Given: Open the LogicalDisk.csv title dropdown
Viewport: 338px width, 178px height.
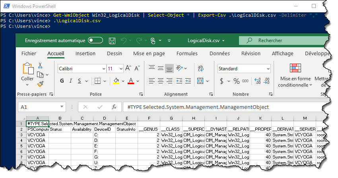Looking at the screenshot, I should (223, 41).
